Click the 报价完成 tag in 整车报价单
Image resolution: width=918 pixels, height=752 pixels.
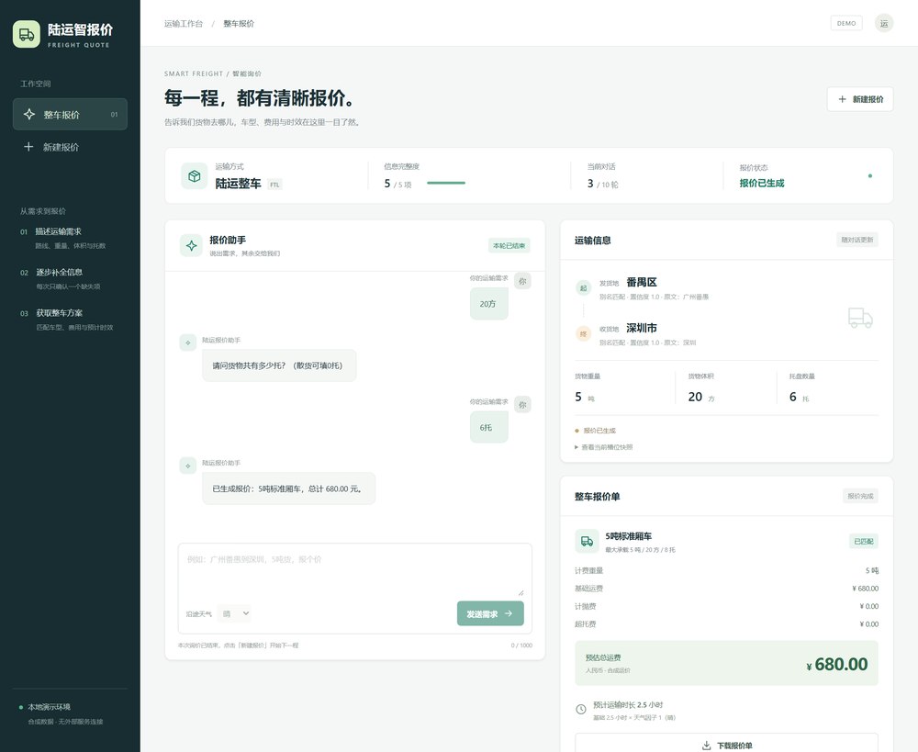(860, 496)
